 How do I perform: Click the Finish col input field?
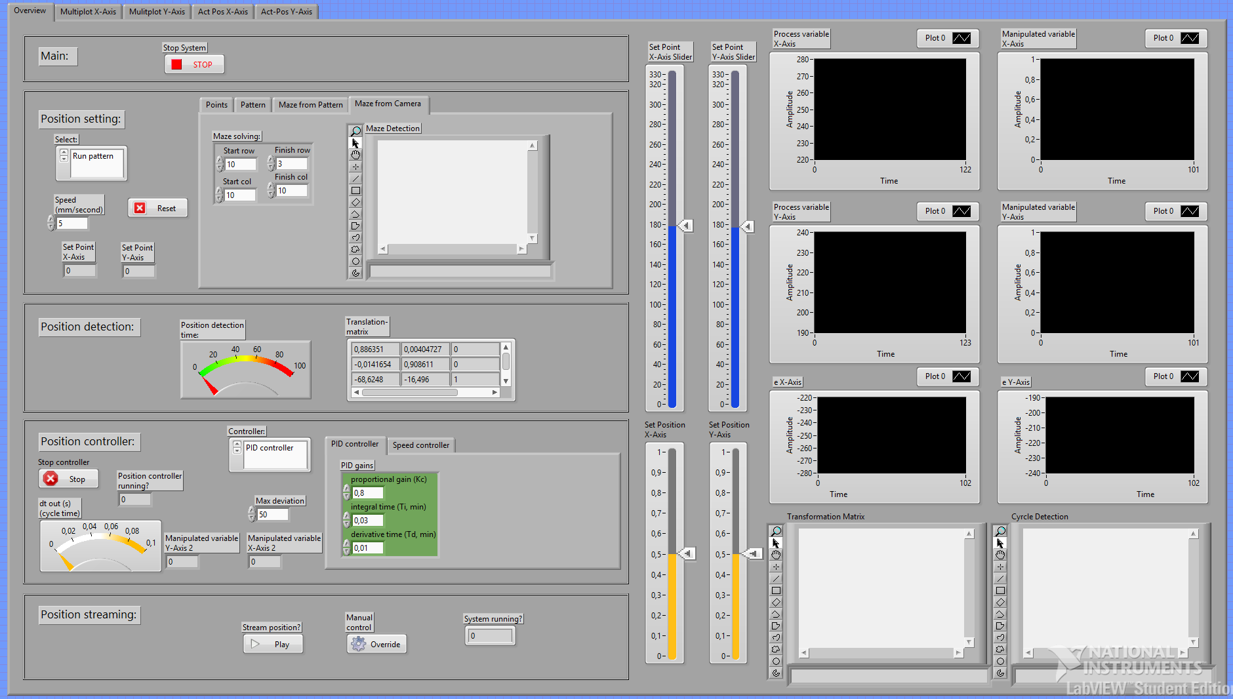[x=291, y=191]
